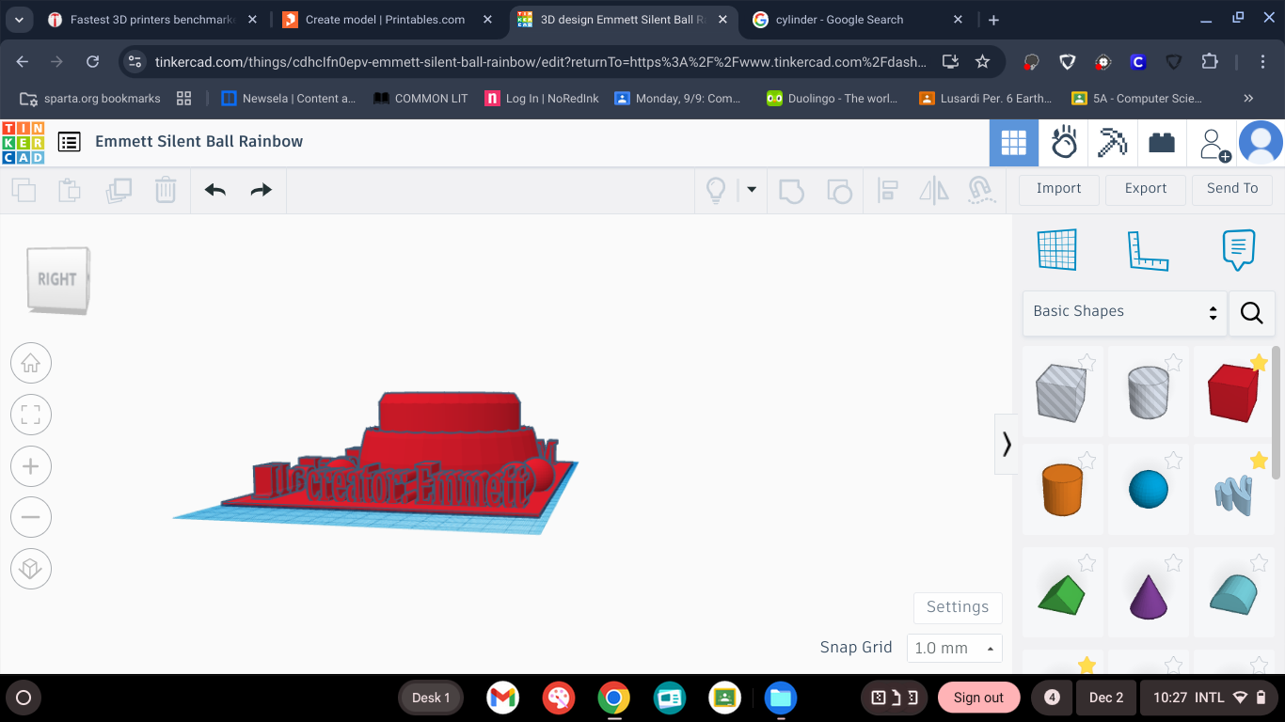1285x722 pixels.
Task: Click the Paste clipboard icon
Action: pyautogui.click(x=70, y=190)
